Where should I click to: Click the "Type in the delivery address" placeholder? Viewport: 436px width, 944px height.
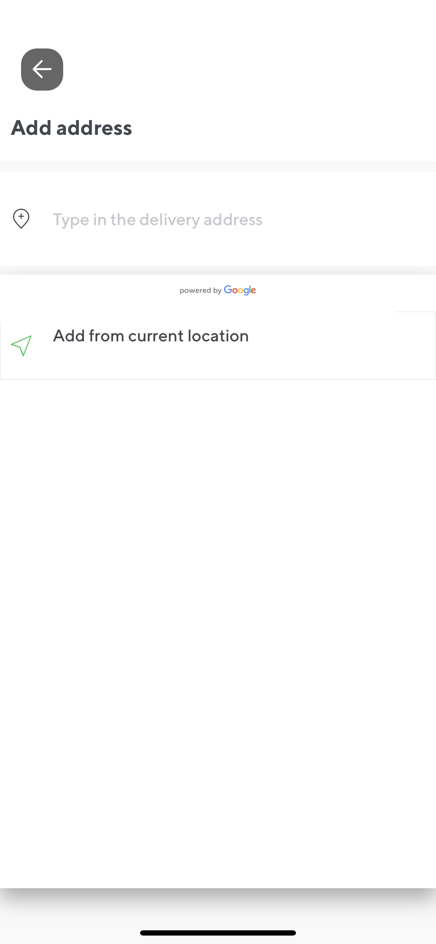pos(158,219)
